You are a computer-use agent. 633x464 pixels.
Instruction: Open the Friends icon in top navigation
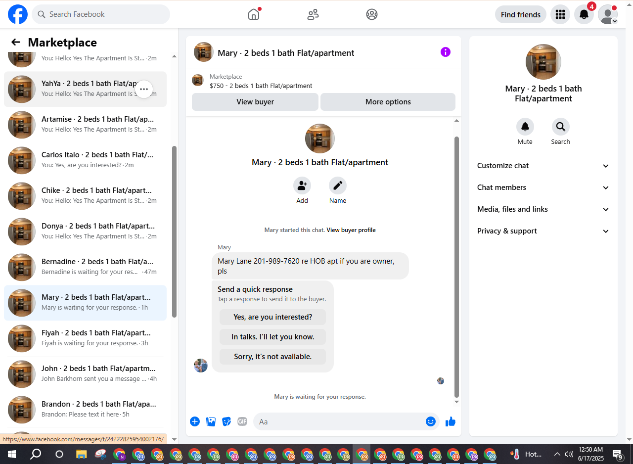pyautogui.click(x=313, y=14)
